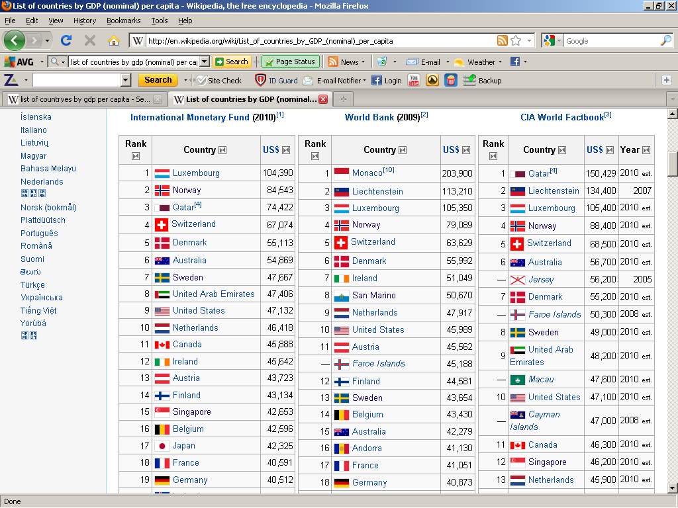The height and width of the screenshot is (508, 678).
Task: Sort the IMF table by Rank
Action: [x=136, y=156]
